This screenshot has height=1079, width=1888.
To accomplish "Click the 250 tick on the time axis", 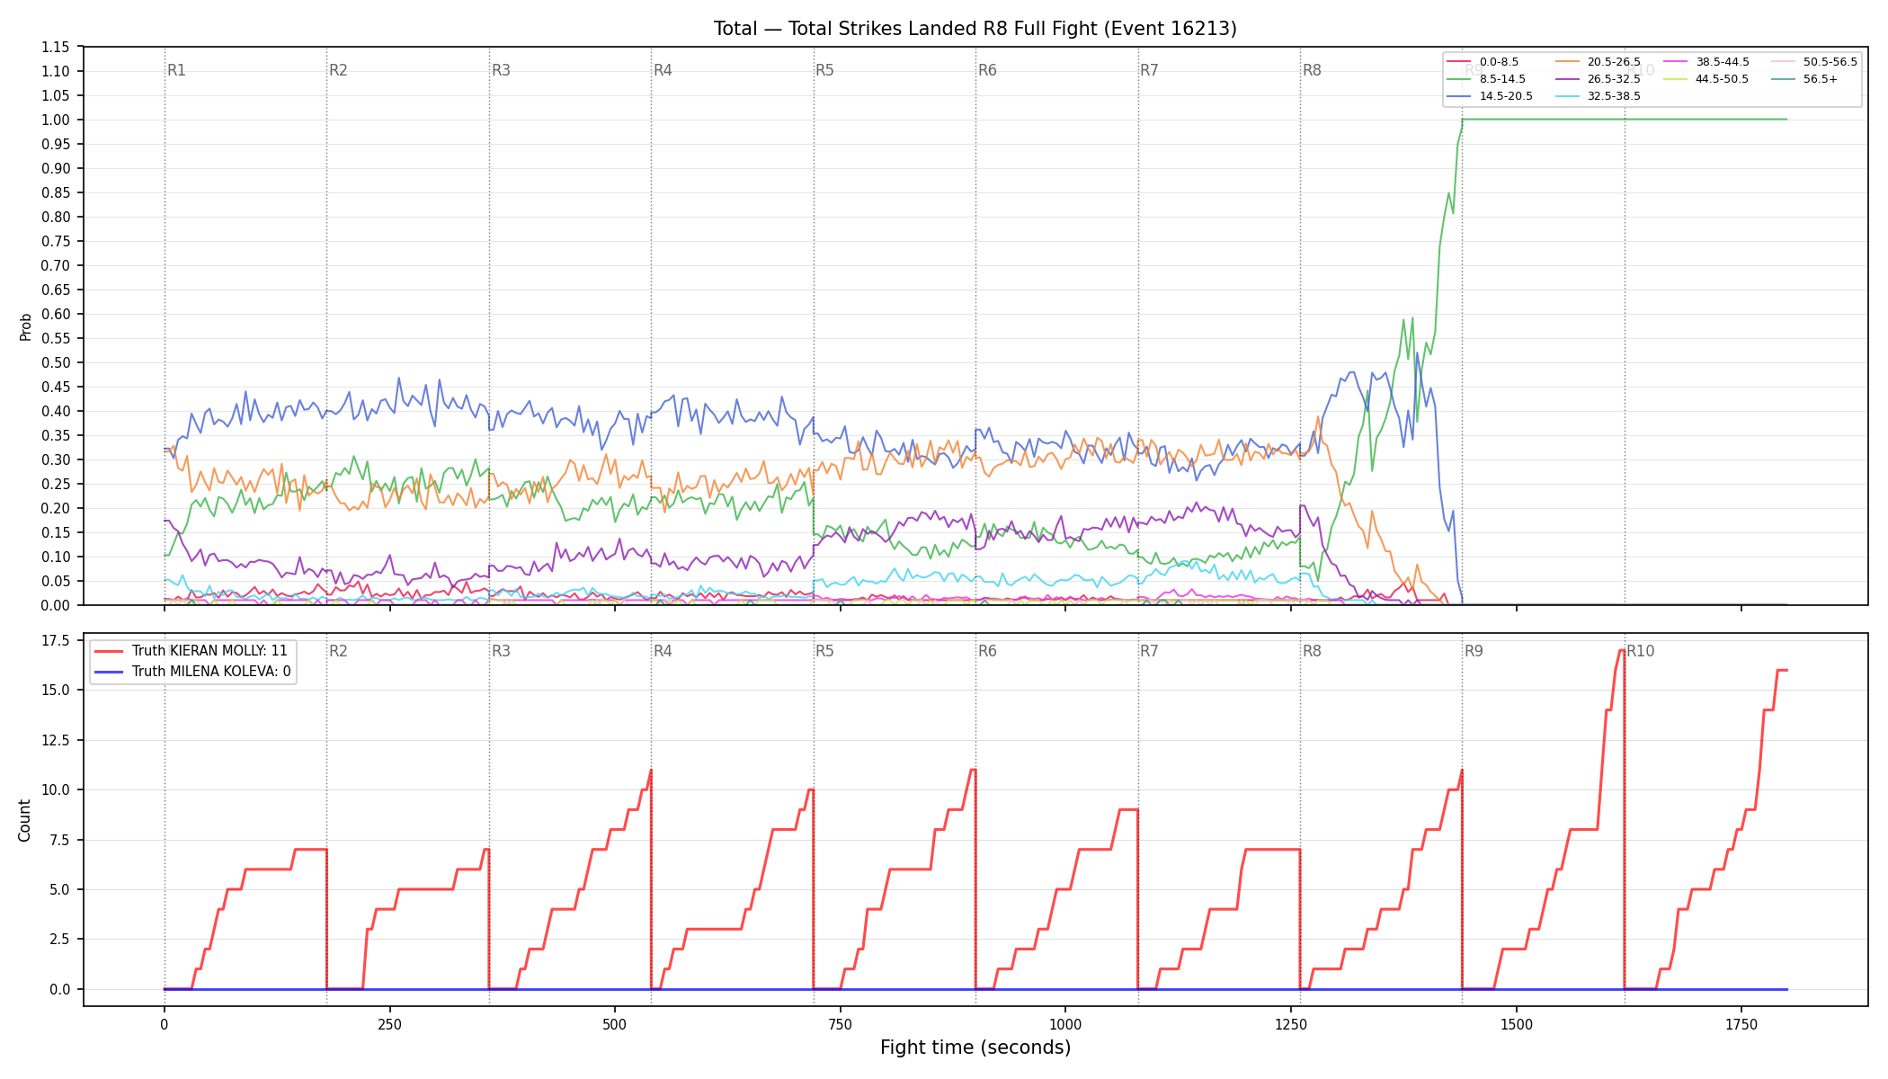I will pyautogui.click(x=389, y=1024).
